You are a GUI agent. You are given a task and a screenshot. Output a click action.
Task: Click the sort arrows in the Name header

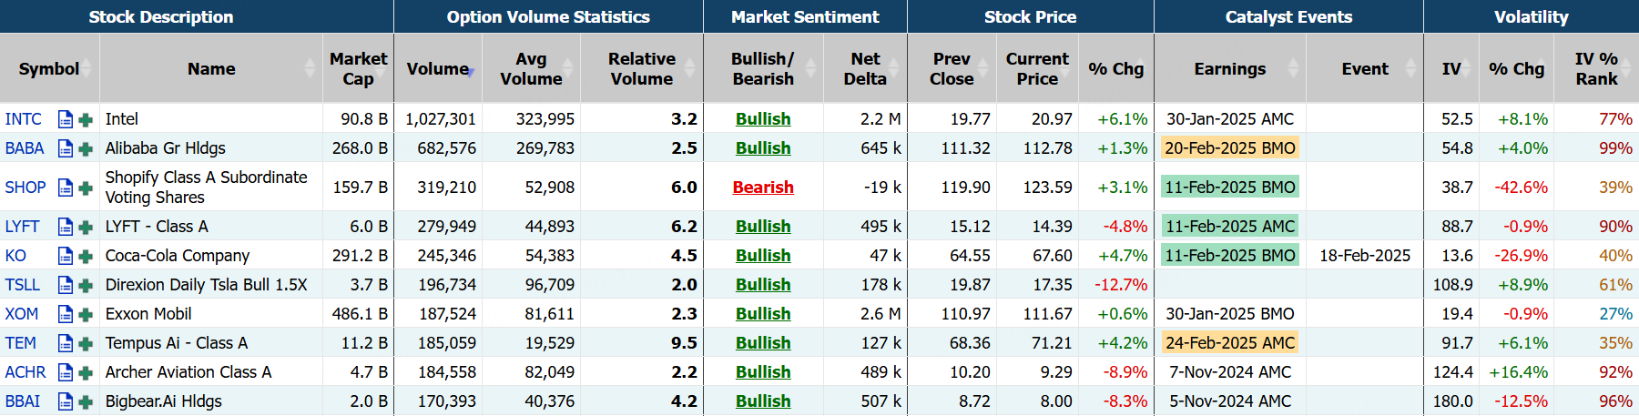tap(310, 68)
